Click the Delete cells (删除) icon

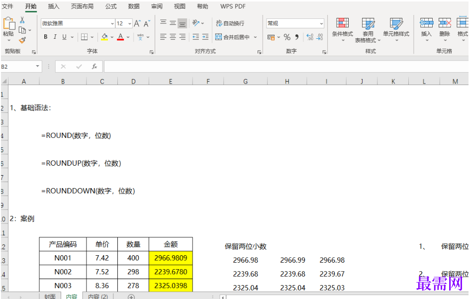(444, 28)
